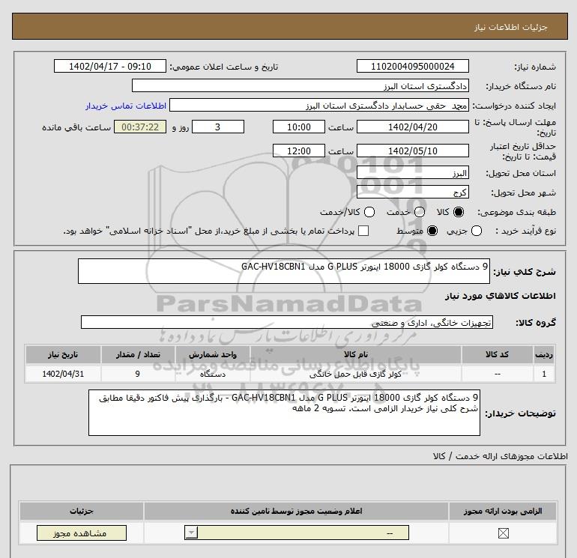This screenshot has height=558, width=577.
Task: Click the توضیحات خریدار text area
Action: tap(284, 413)
